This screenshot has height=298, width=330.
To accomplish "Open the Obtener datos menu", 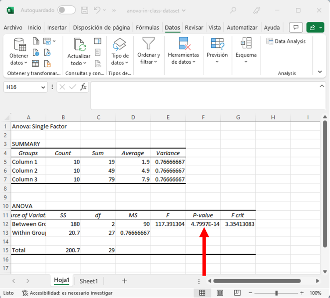I will click(x=19, y=59).
